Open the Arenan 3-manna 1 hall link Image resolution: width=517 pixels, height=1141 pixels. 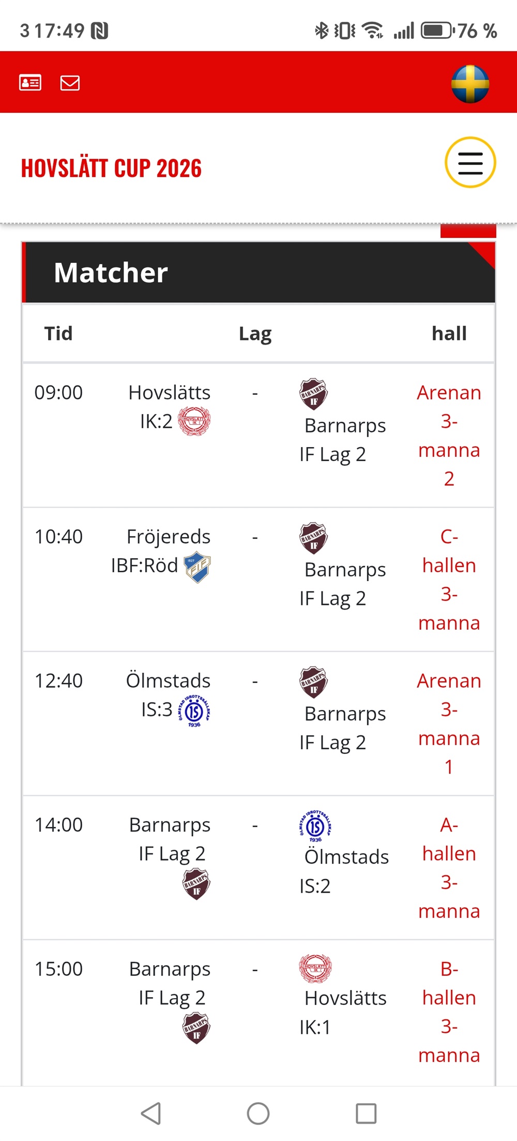449,723
